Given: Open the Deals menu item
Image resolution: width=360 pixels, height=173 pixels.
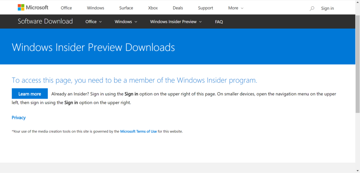Looking at the screenshot, I should (x=178, y=8).
